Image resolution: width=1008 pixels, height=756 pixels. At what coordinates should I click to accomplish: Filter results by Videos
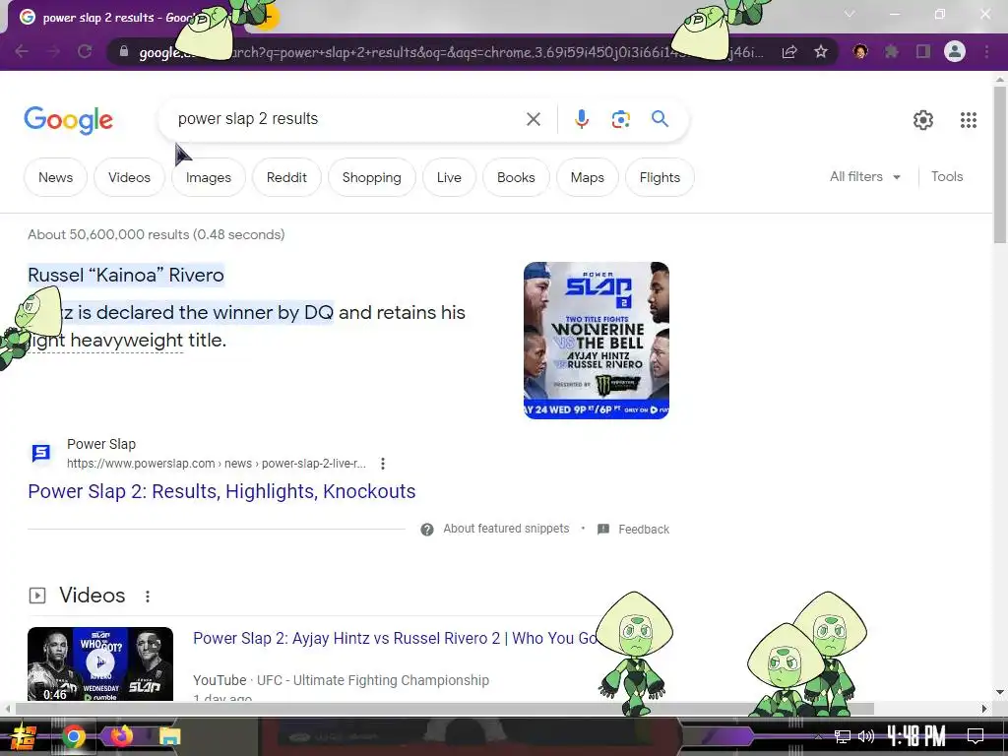[129, 177]
